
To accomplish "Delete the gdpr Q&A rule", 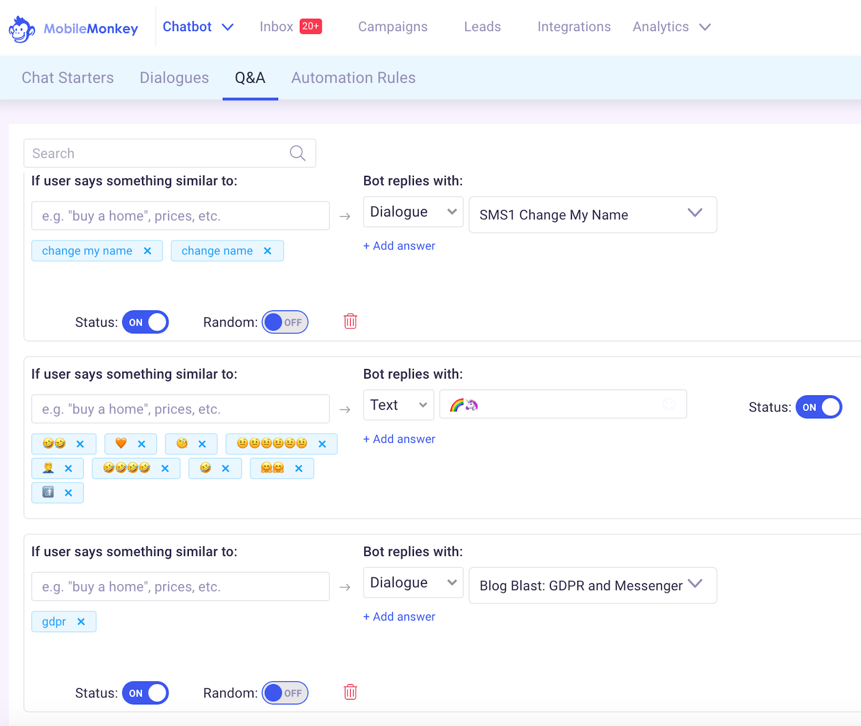I will pyautogui.click(x=350, y=692).
